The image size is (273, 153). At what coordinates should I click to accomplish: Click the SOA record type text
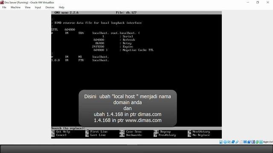coord(81,33)
